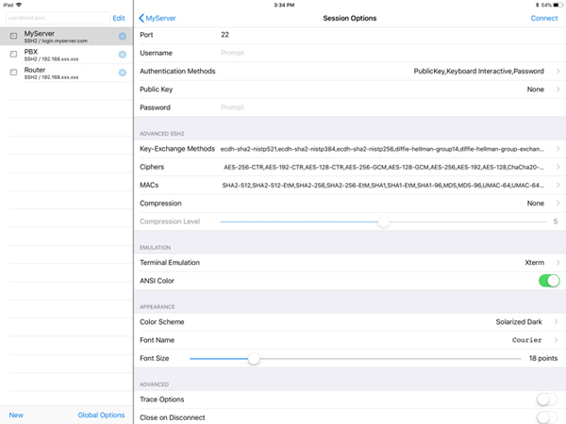This screenshot has height=424, width=566.
Task: Expand Color Scheme chevron
Action: tap(557, 321)
